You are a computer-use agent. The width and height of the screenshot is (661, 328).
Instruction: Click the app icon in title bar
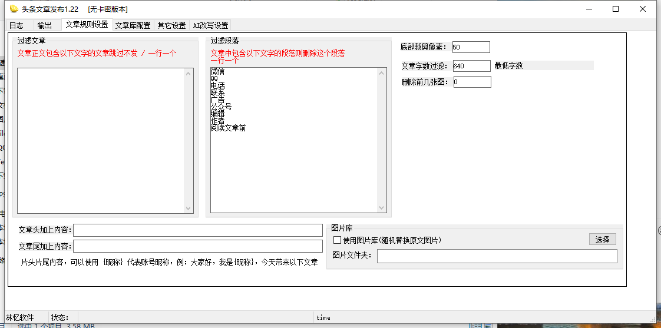pos(14,9)
